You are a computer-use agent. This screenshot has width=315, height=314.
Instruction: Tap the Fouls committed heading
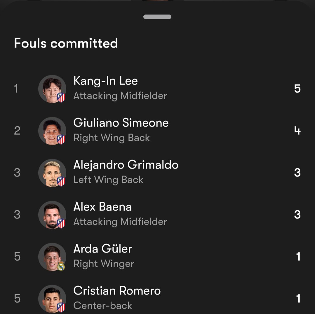point(66,43)
